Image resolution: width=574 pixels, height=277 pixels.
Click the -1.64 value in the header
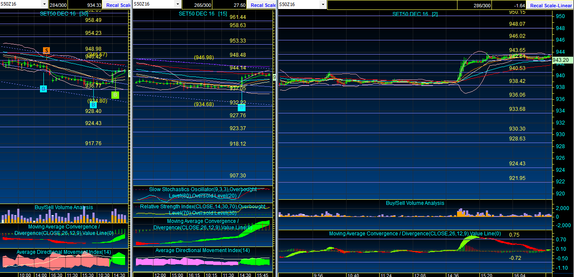[519, 6]
